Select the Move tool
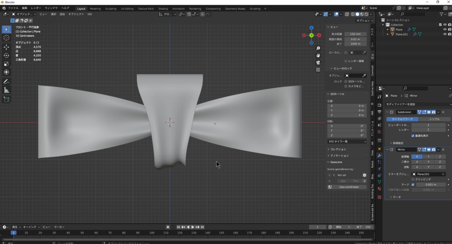 click(6, 47)
